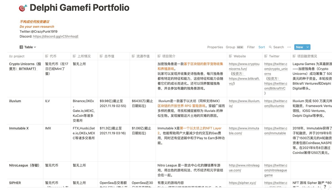Open the illuviumio Twitter link

click(x=276, y=103)
